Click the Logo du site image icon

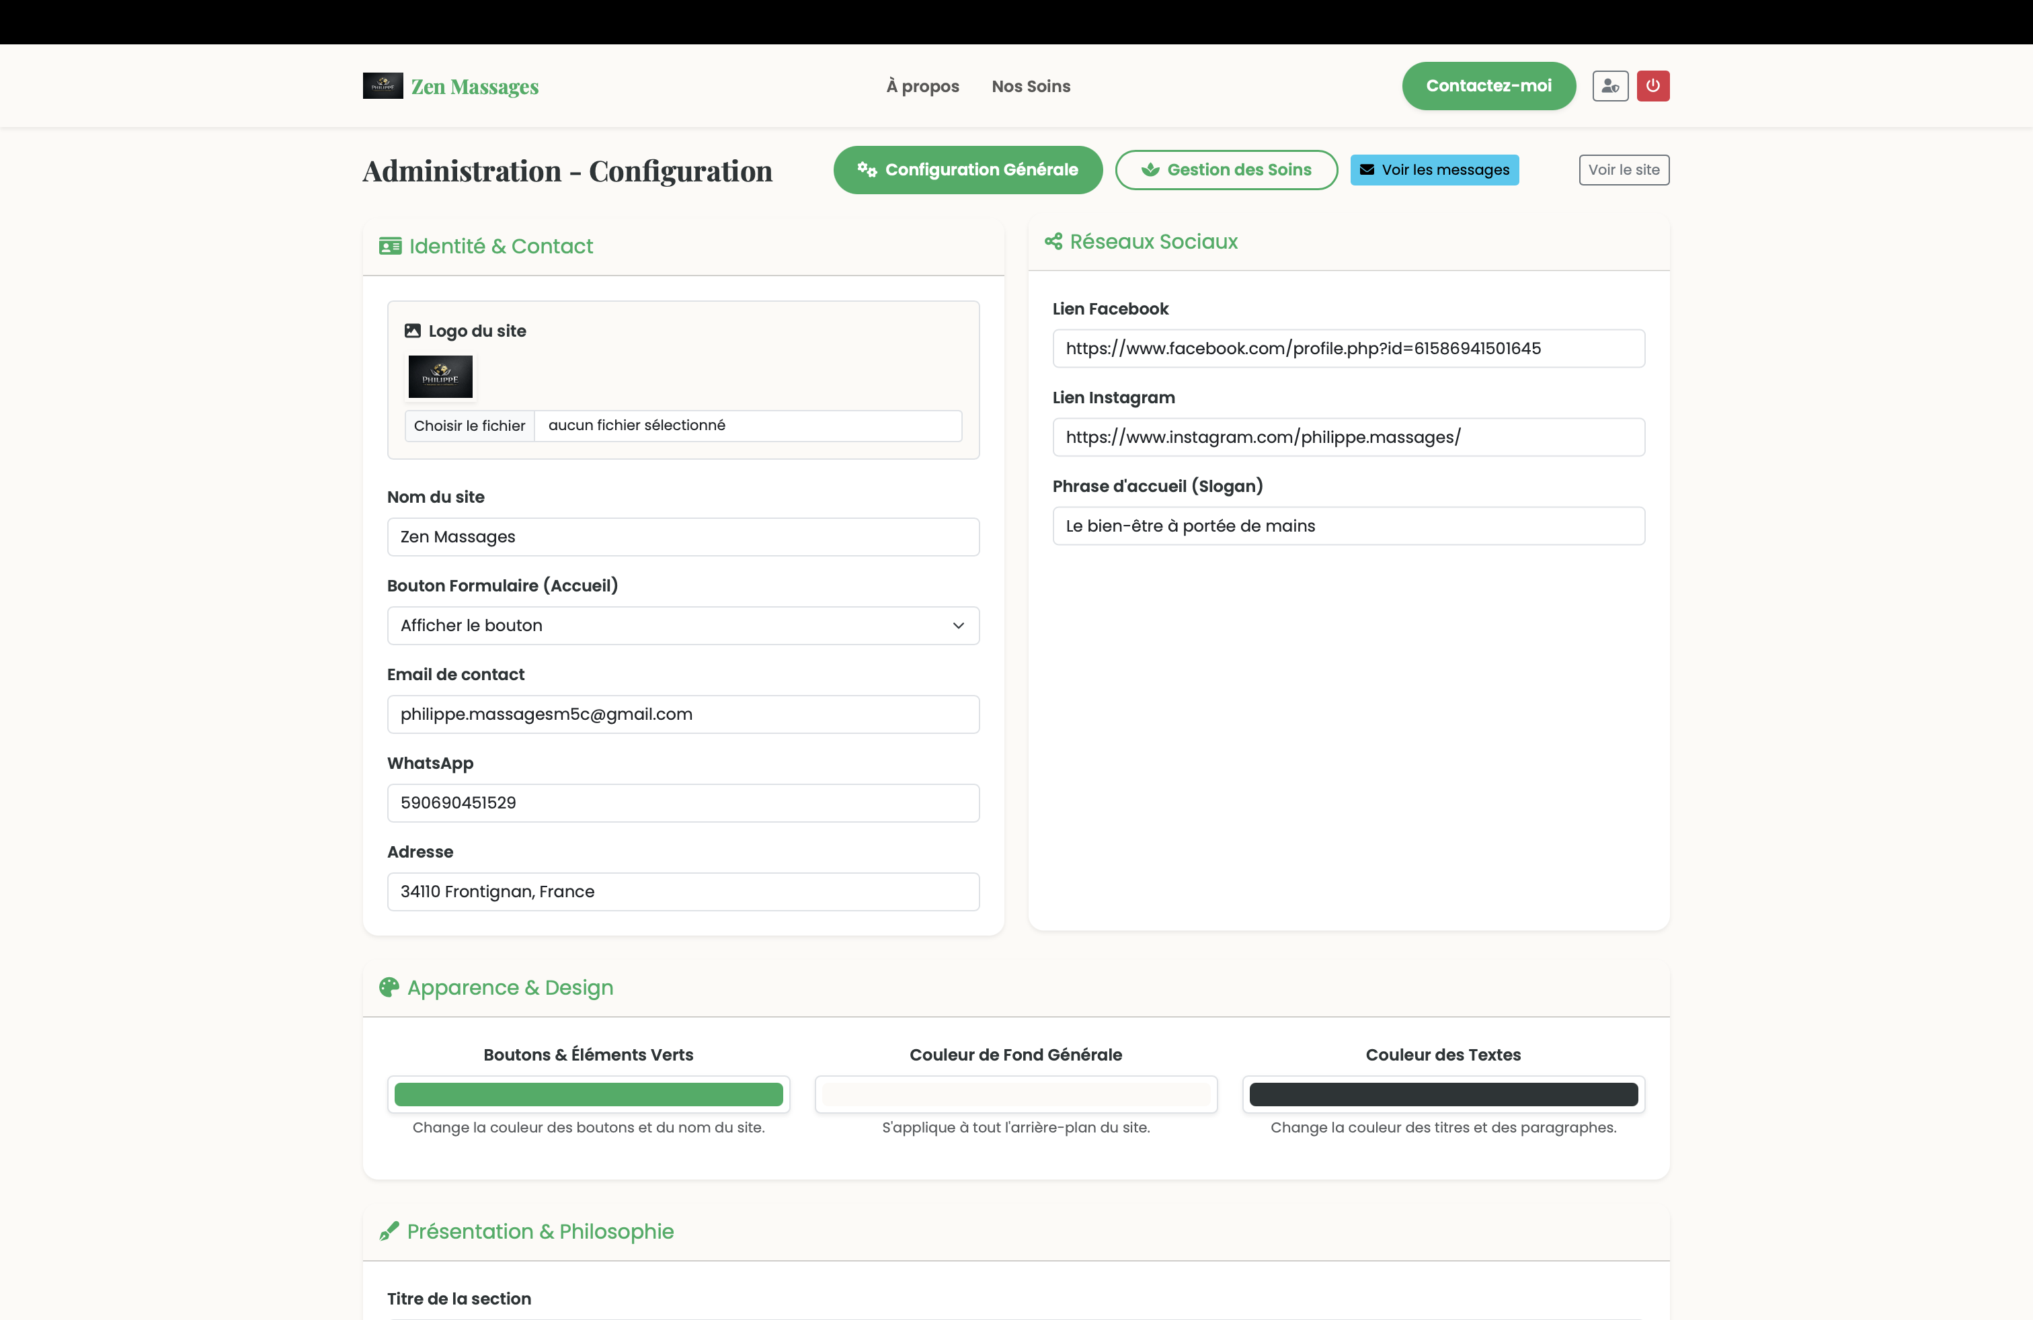point(413,331)
